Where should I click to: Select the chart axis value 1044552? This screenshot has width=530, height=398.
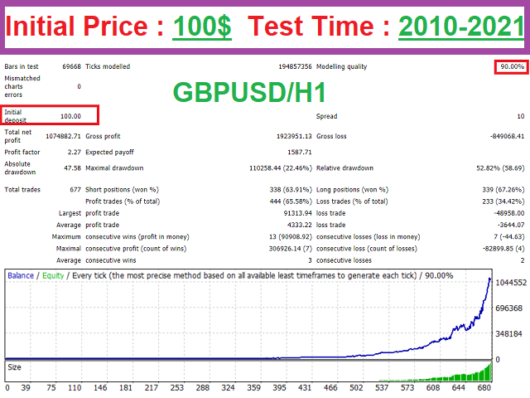pos(511,283)
